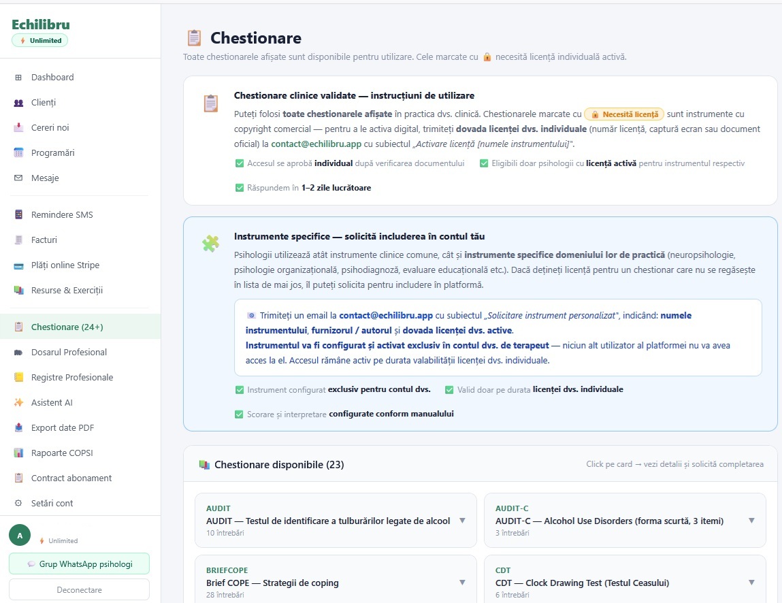Open the Rapoarte COPSI chart icon

[x=19, y=453]
